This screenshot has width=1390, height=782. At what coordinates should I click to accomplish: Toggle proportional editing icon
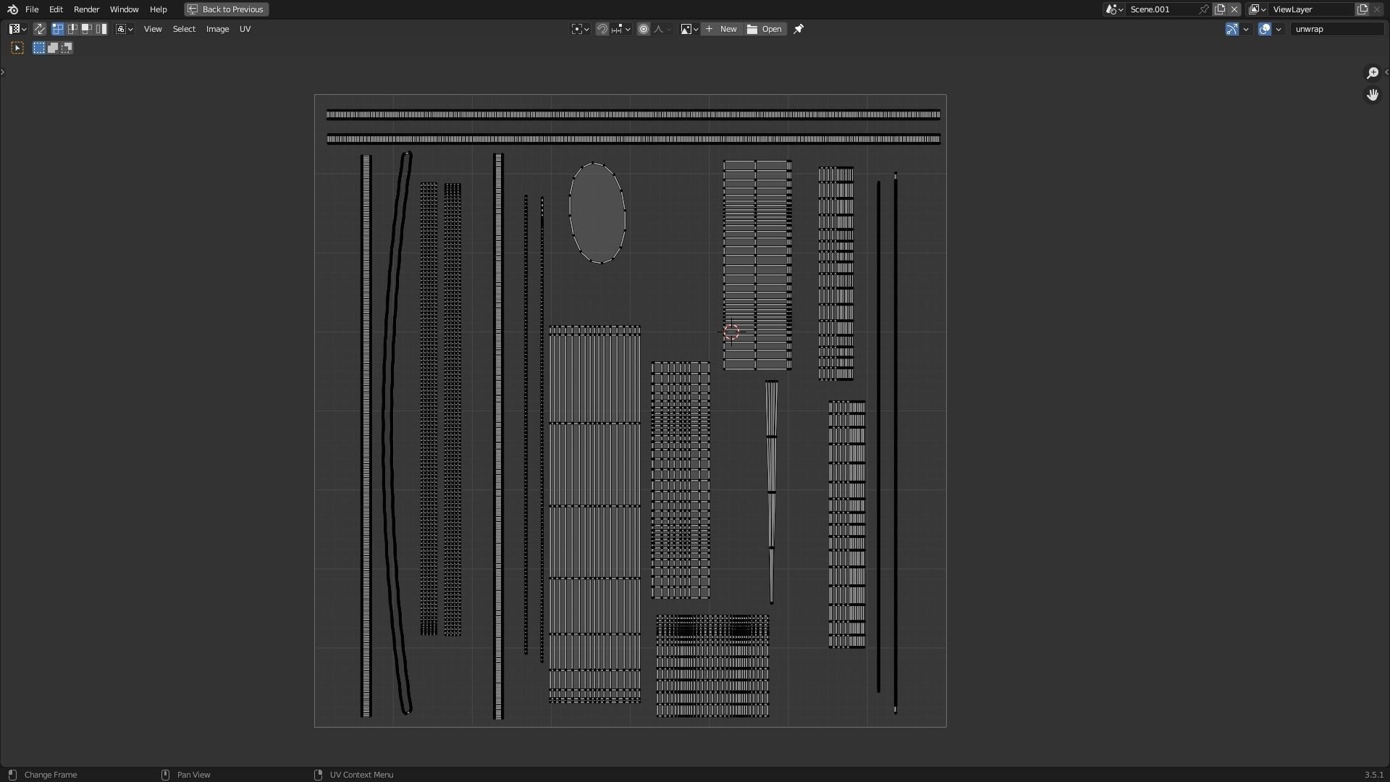(644, 29)
